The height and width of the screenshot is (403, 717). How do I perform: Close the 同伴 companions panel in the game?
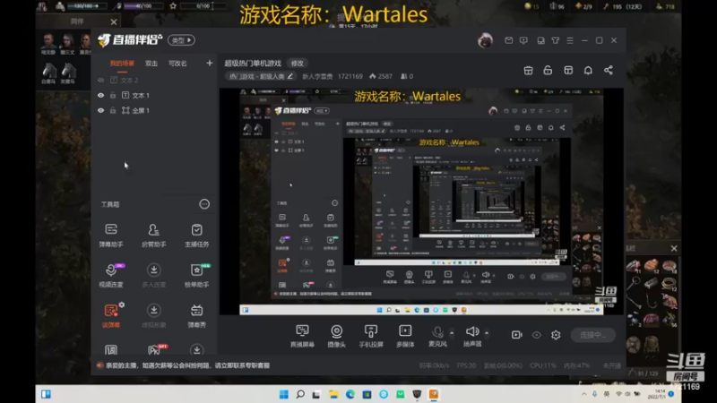pos(114,21)
